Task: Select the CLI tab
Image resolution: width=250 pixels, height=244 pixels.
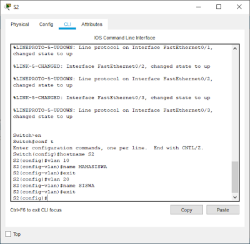Action: pos(67,24)
